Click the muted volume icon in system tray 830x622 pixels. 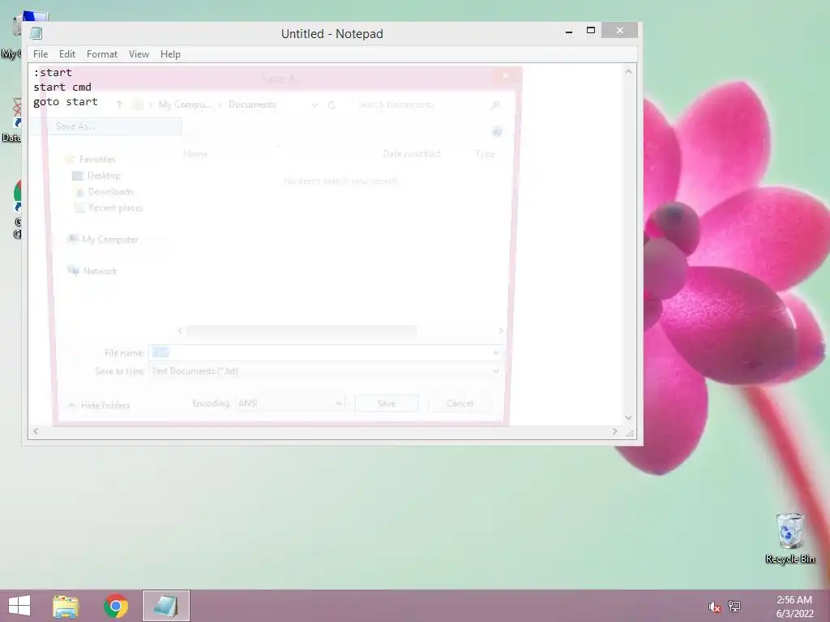[714, 607]
